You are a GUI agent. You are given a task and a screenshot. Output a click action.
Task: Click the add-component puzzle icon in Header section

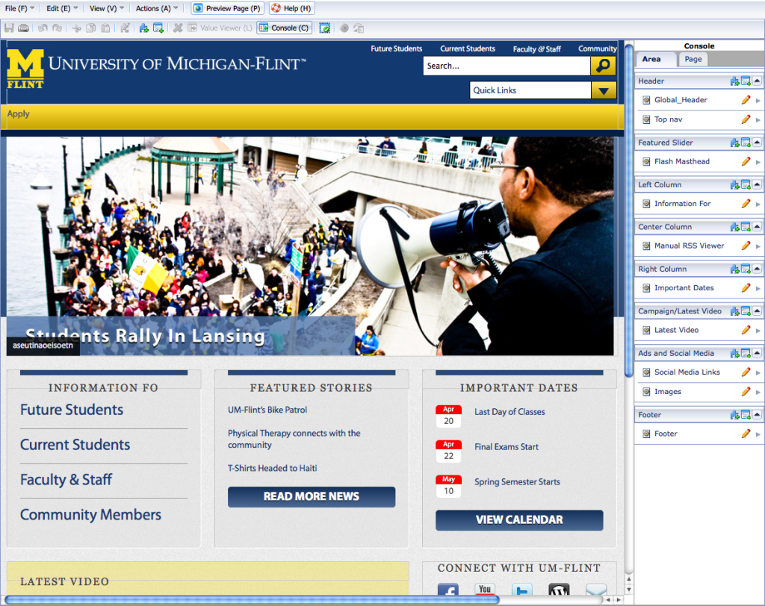click(734, 81)
